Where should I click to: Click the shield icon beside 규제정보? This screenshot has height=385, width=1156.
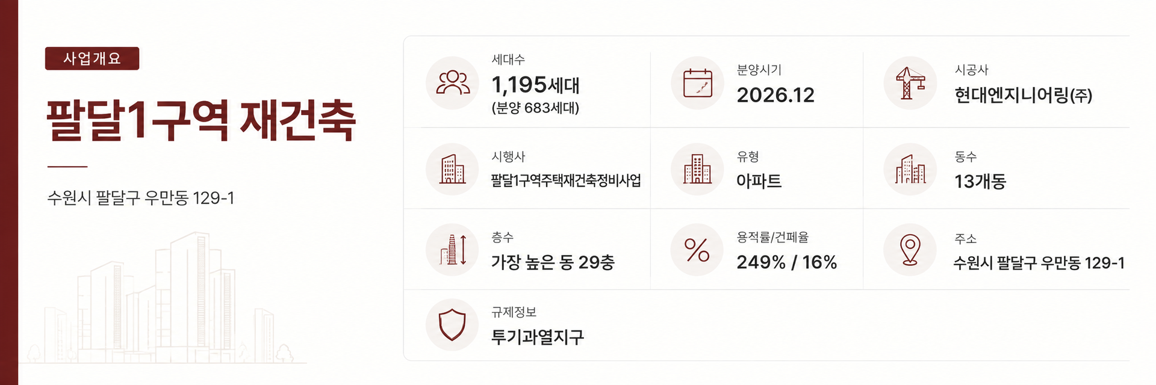click(452, 325)
